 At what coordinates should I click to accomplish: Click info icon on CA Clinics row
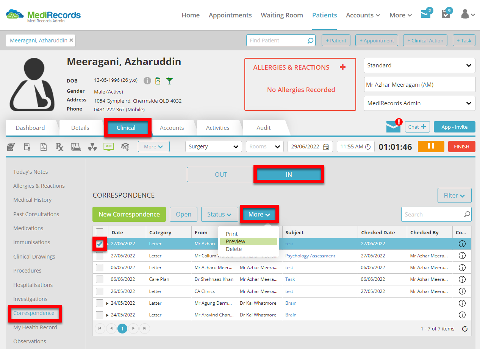pyautogui.click(x=462, y=291)
